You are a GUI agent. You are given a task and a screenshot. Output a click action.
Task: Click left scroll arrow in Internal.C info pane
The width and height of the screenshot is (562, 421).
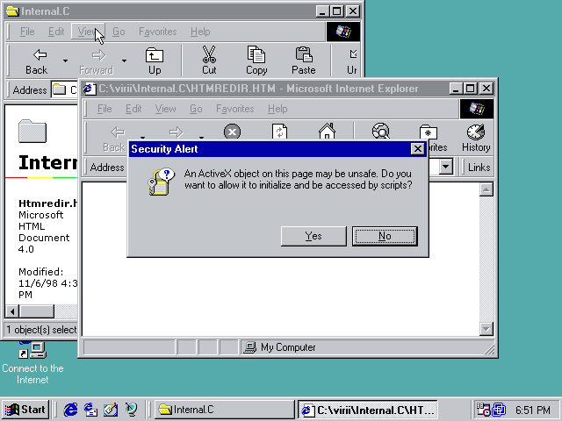coord(12,311)
